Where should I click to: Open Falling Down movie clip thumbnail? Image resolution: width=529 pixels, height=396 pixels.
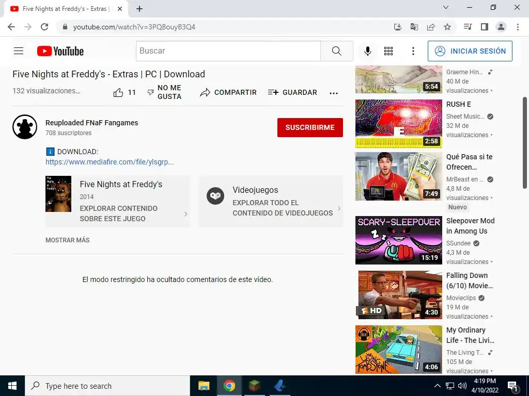coord(398,295)
